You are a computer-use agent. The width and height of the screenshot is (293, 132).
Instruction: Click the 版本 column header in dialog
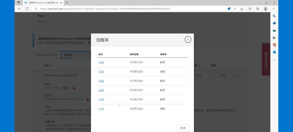click(x=101, y=54)
